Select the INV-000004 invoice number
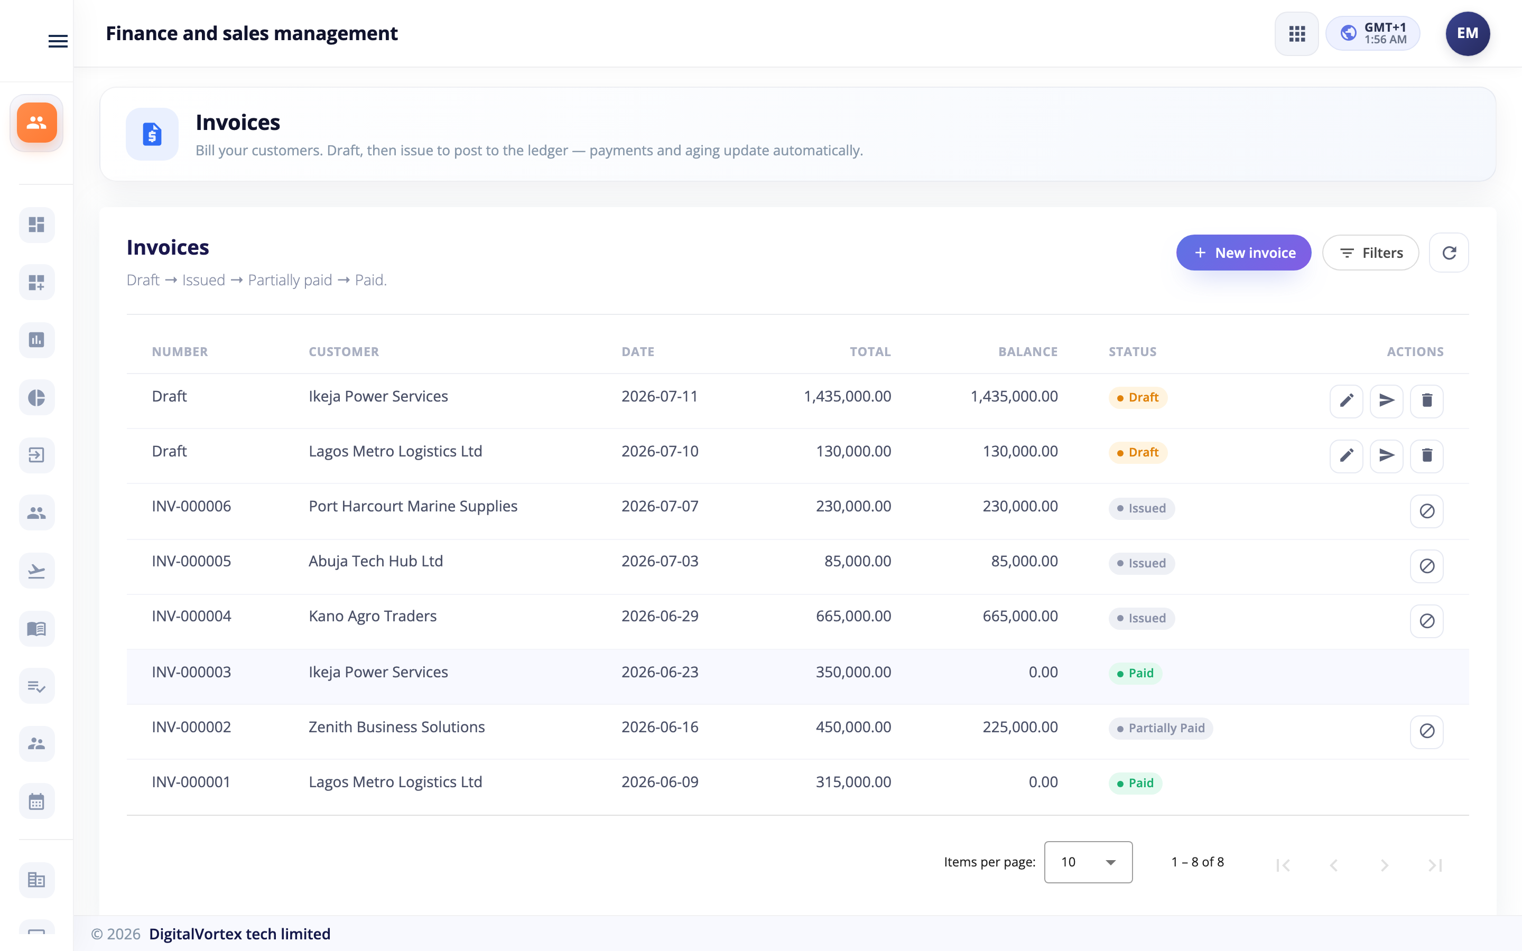Image resolution: width=1522 pixels, height=951 pixels. point(191,617)
